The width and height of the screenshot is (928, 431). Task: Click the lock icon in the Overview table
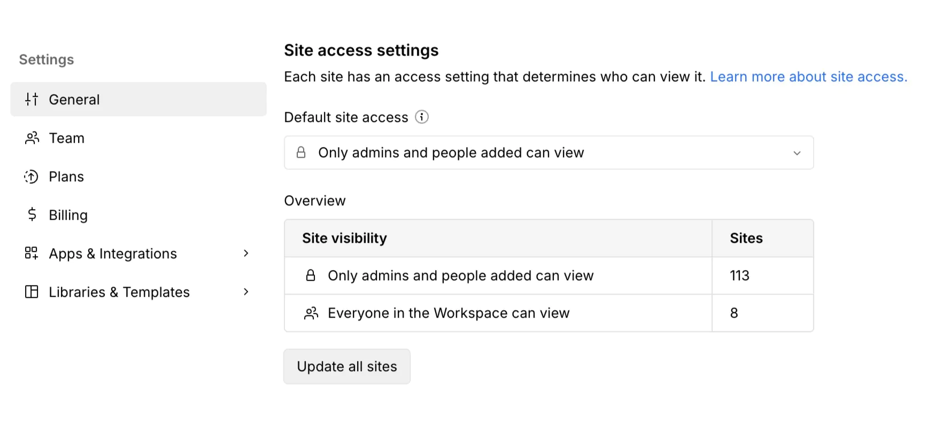(x=311, y=276)
